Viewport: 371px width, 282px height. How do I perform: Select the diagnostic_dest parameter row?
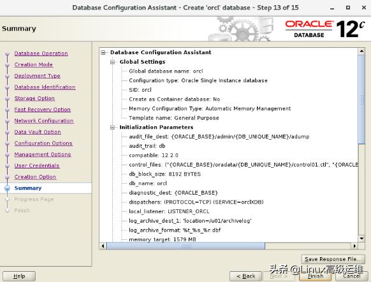pyautogui.click(x=173, y=193)
